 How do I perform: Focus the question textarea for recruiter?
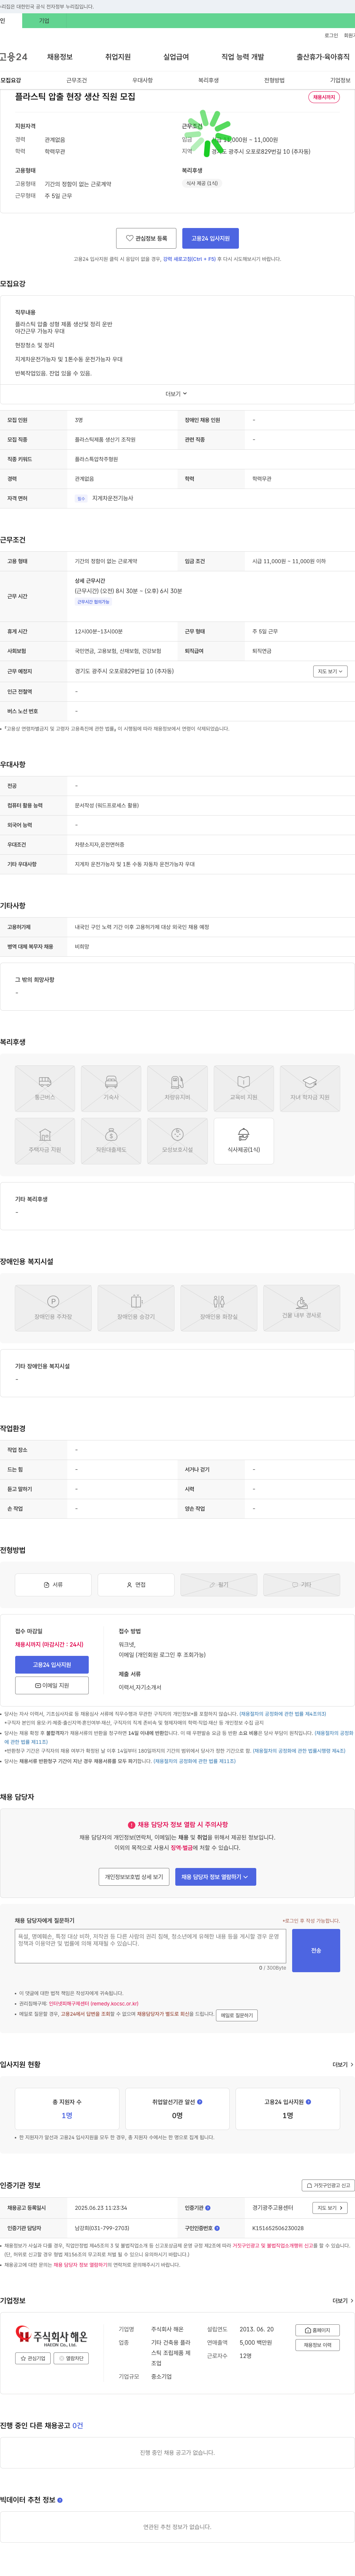coord(150,1946)
